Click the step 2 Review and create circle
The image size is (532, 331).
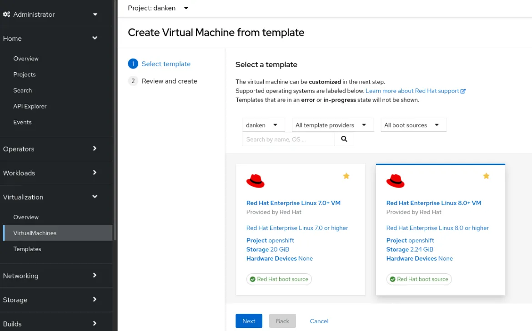(133, 81)
